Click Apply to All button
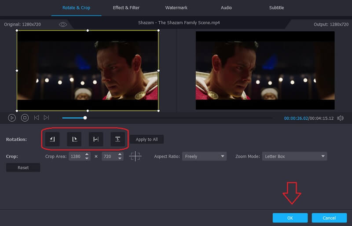Image resolution: width=352 pixels, height=226 pixels. tap(147, 139)
